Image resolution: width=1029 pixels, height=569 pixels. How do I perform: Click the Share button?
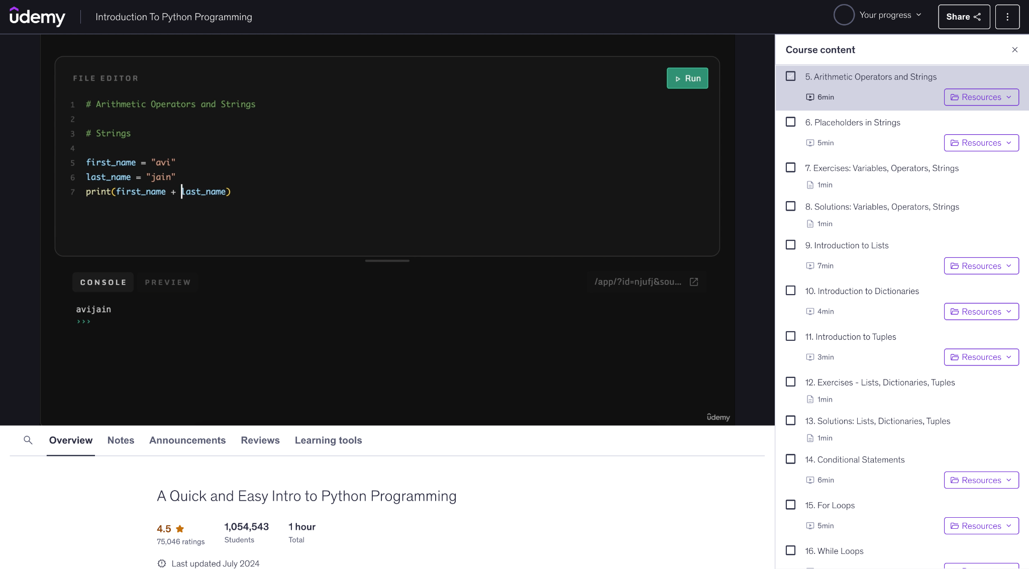coord(963,17)
